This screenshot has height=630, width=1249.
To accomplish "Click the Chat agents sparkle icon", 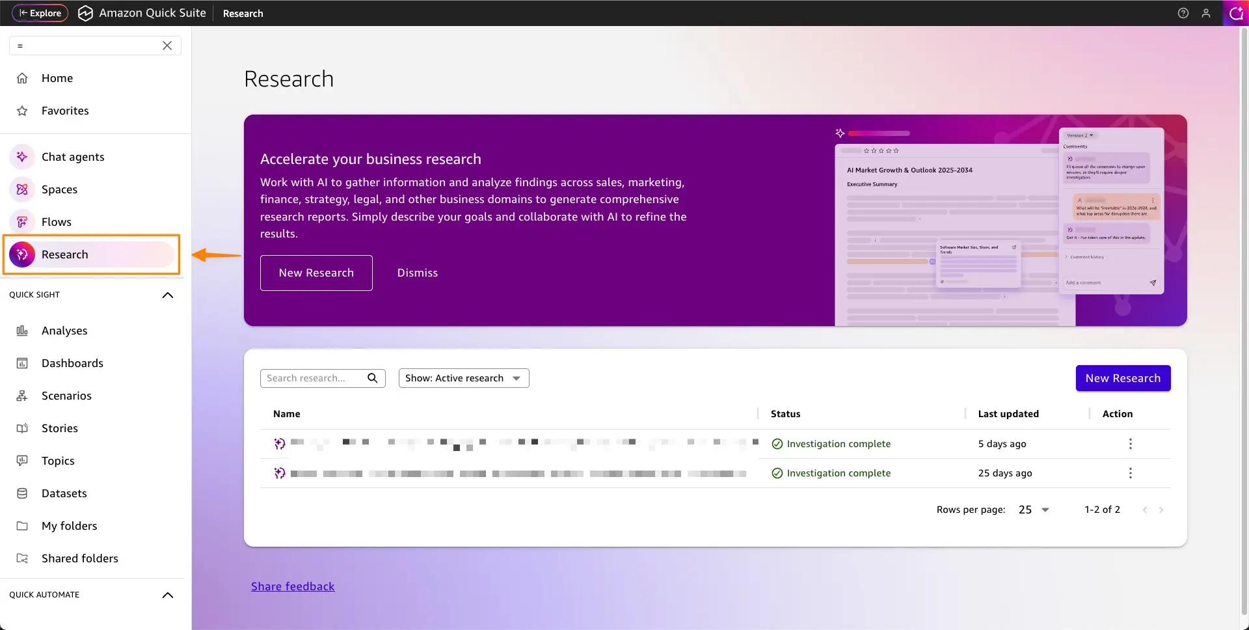I will tap(22, 157).
